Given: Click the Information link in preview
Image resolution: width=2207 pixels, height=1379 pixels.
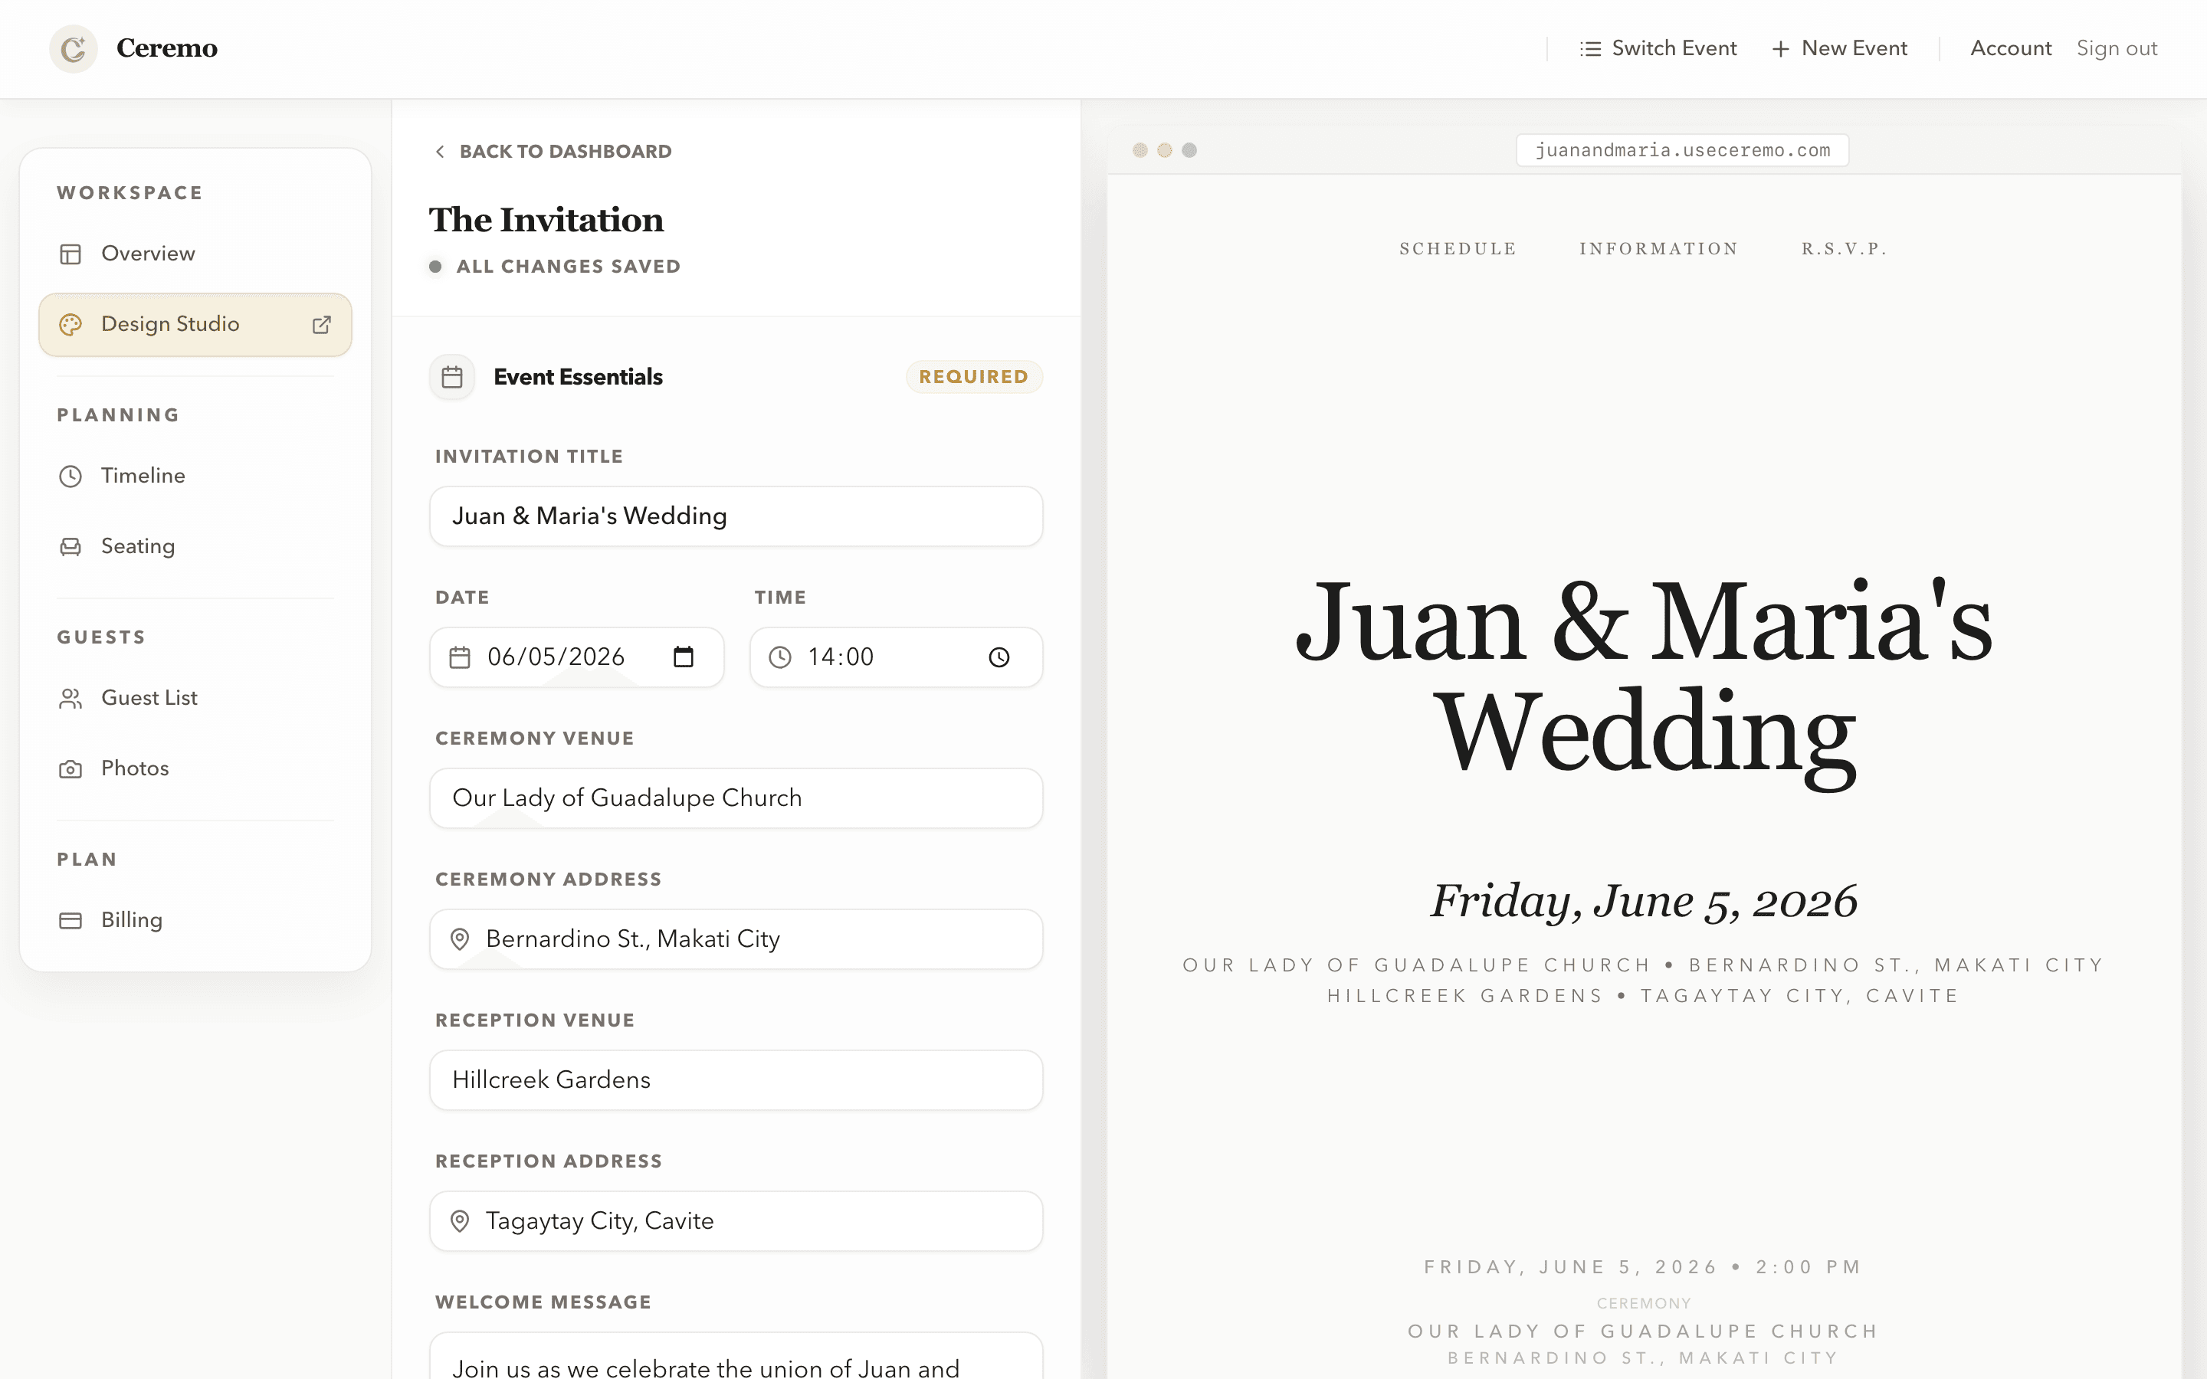Looking at the screenshot, I should [1659, 249].
